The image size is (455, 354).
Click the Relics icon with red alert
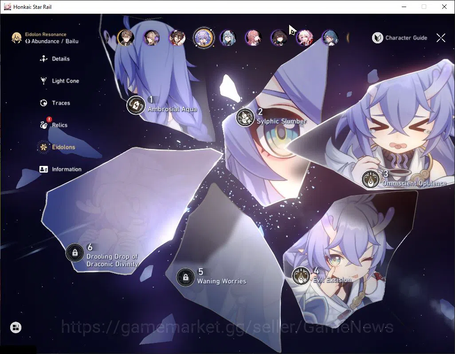(44, 125)
